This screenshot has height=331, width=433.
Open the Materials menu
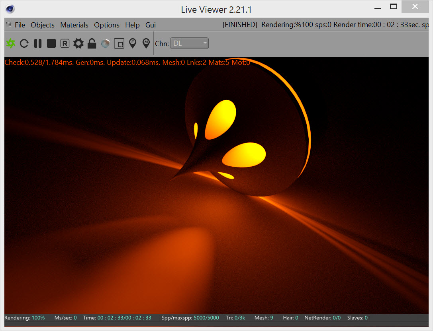click(x=74, y=25)
